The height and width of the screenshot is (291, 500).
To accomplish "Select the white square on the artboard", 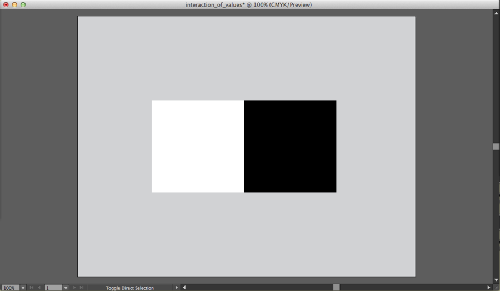I will (x=197, y=146).
